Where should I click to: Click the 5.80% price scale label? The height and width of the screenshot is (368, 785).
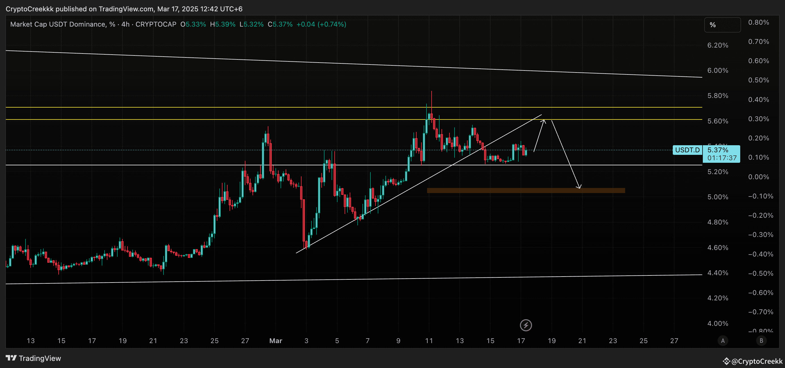point(718,96)
